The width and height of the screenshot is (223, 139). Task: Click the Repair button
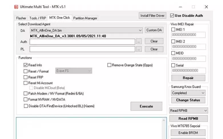click(188, 78)
